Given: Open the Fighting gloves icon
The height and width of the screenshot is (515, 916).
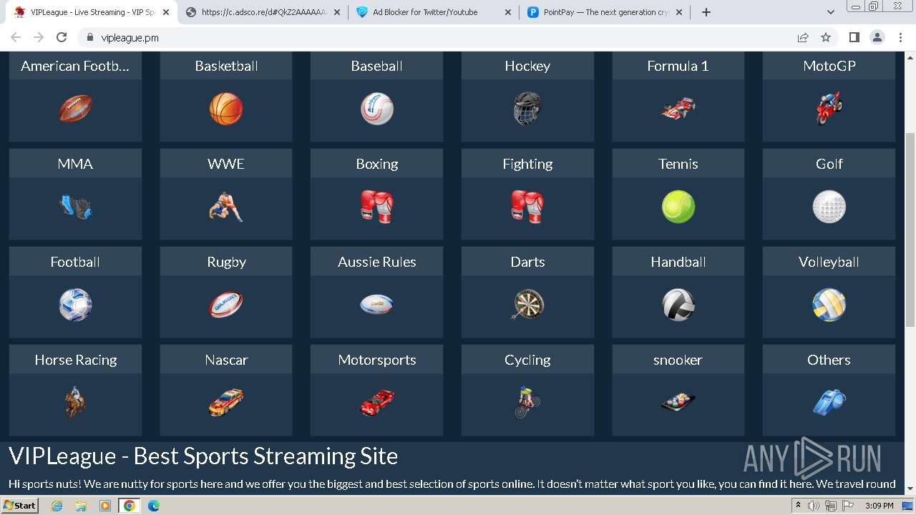Looking at the screenshot, I should click(527, 207).
